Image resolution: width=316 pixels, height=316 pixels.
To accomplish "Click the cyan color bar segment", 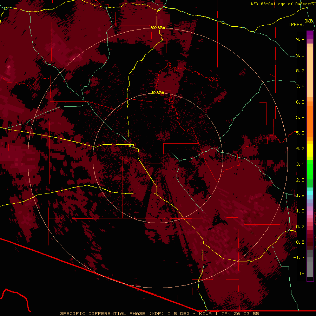I will point(310,193).
